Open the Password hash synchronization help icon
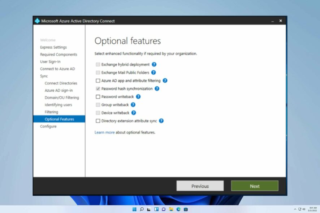Viewport: 320px width, 213px height. coord(157,88)
